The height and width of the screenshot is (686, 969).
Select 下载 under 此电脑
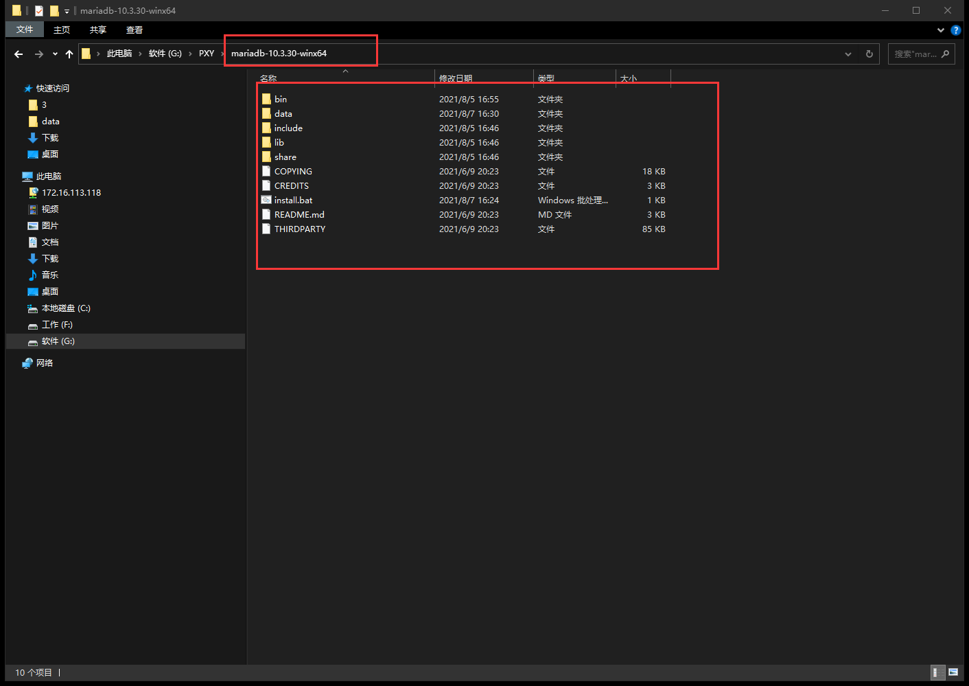(50, 258)
